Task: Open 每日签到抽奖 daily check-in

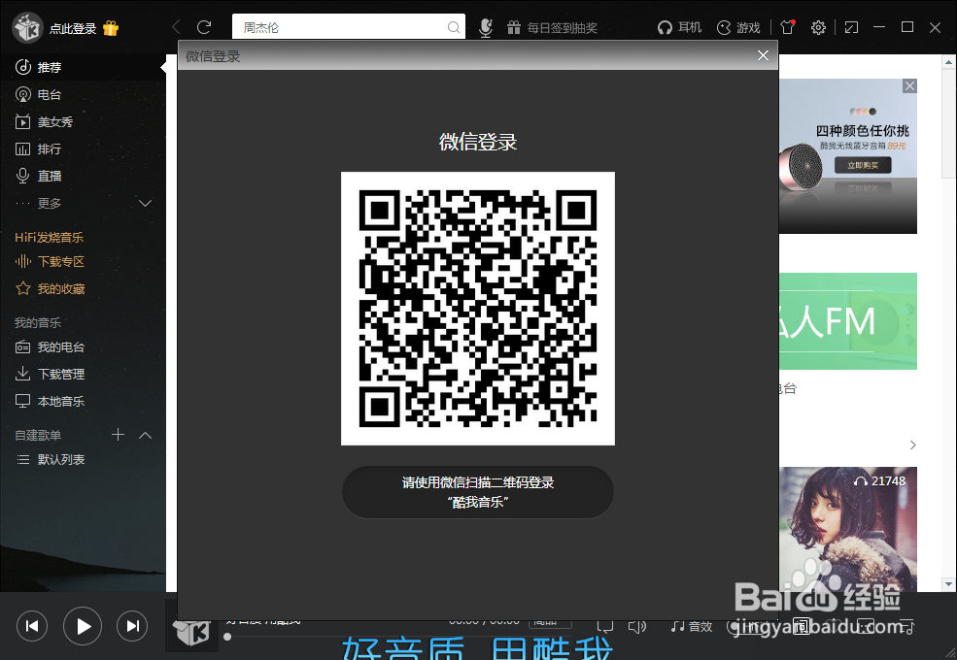Action: pos(552,27)
